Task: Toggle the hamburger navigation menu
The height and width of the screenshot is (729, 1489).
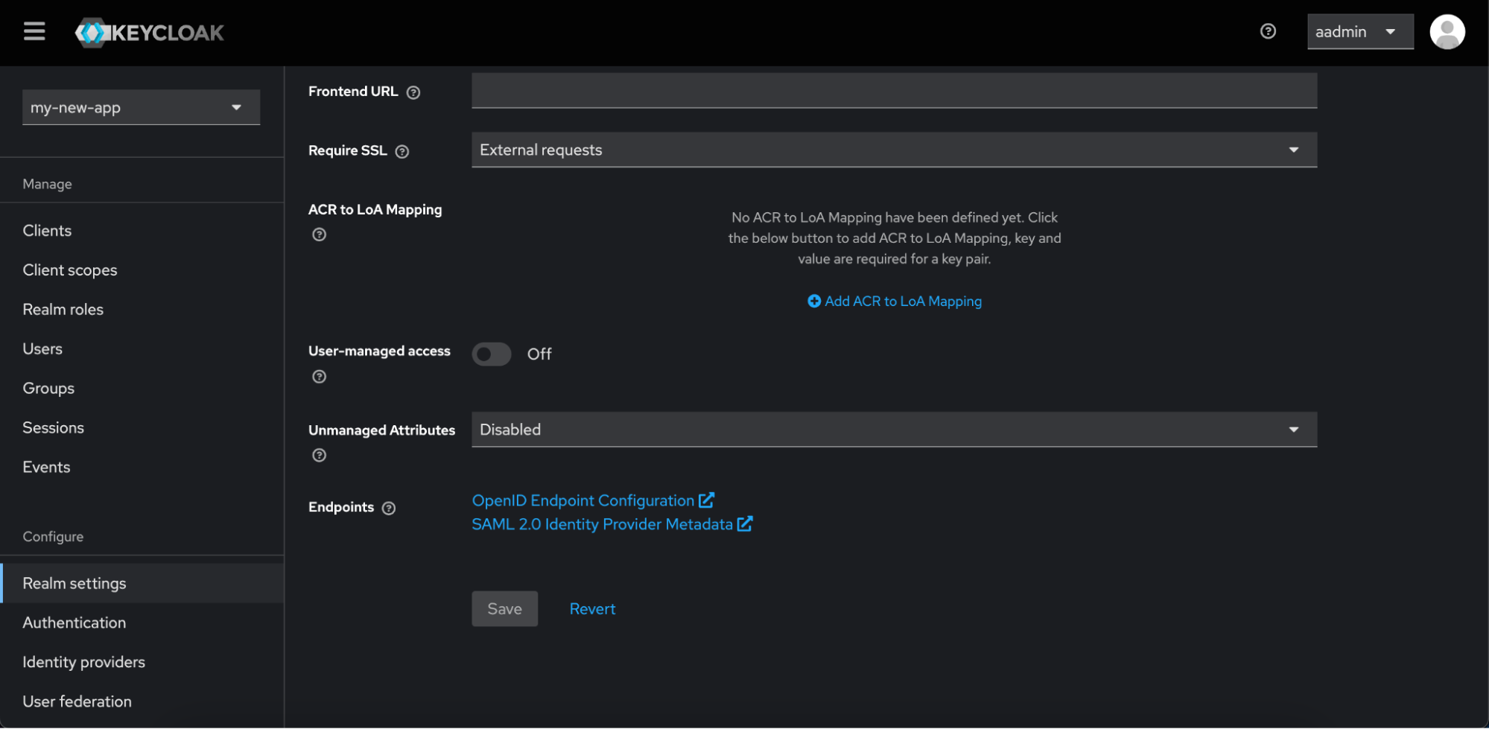Action: click(x=34, y=31)
